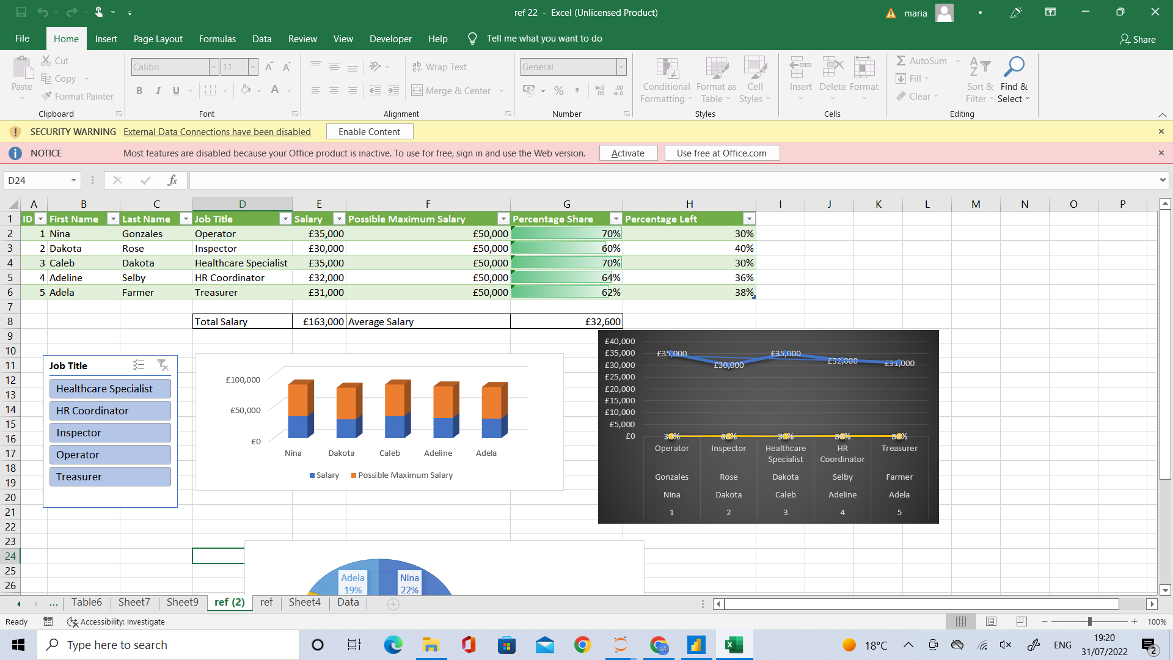This screenshot has height=660, width=1173.
Task: Click the Activate button
Action: tap(628, 153)
